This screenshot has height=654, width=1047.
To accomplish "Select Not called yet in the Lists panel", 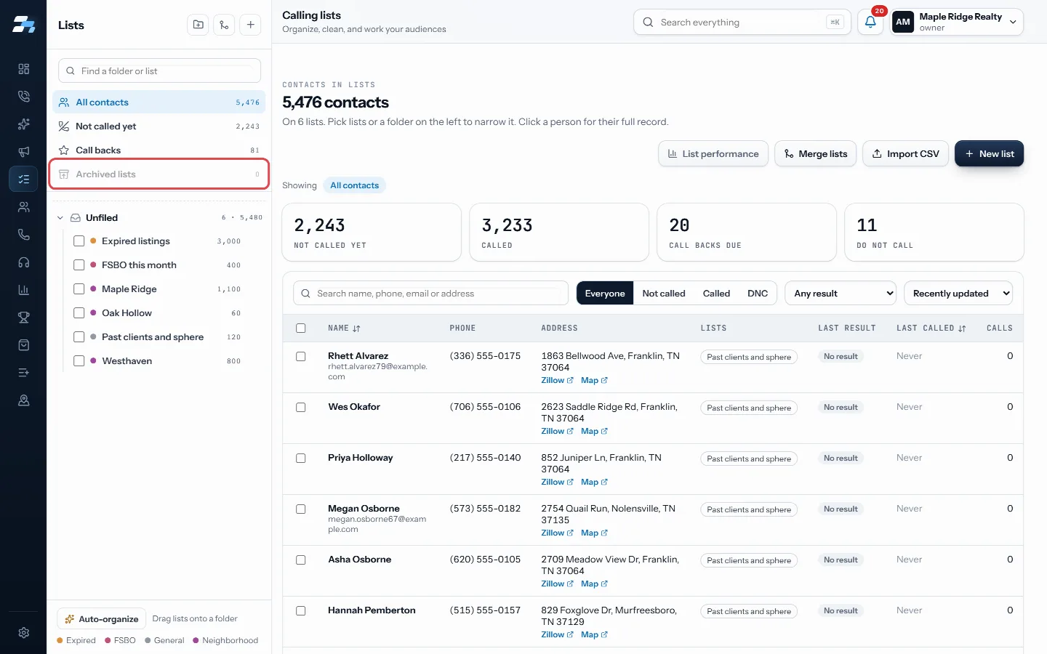I will point(159,126).
